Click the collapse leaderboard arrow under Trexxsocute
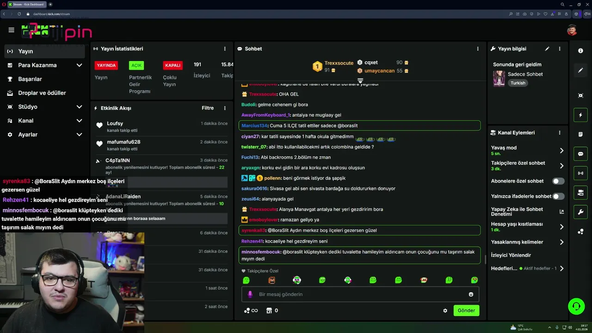 (360, 80)
